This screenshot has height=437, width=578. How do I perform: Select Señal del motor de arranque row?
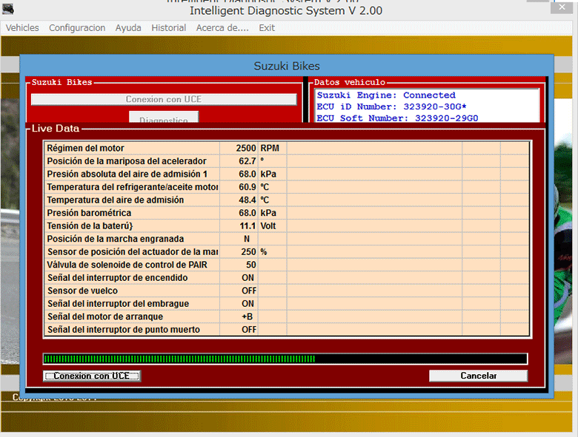tap(287, 316)
